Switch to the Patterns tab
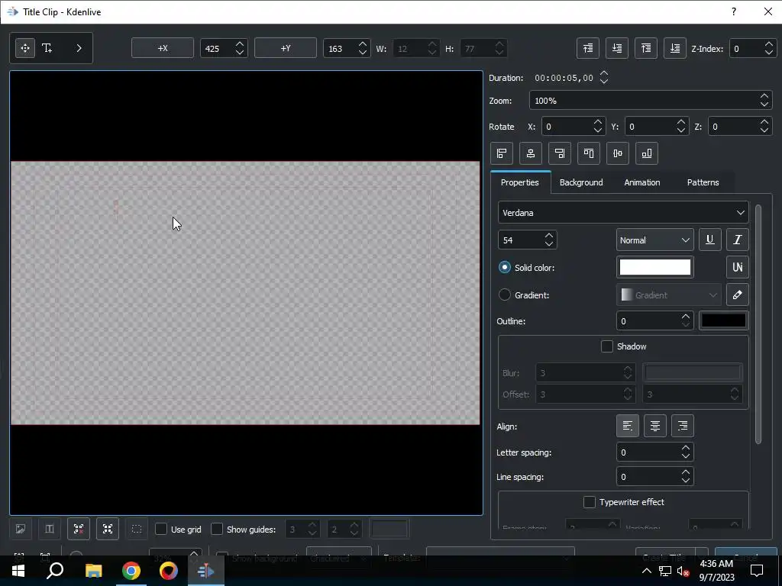Image resolution: width=782 pixels, height=586 pixels. [x=703, y=182]
